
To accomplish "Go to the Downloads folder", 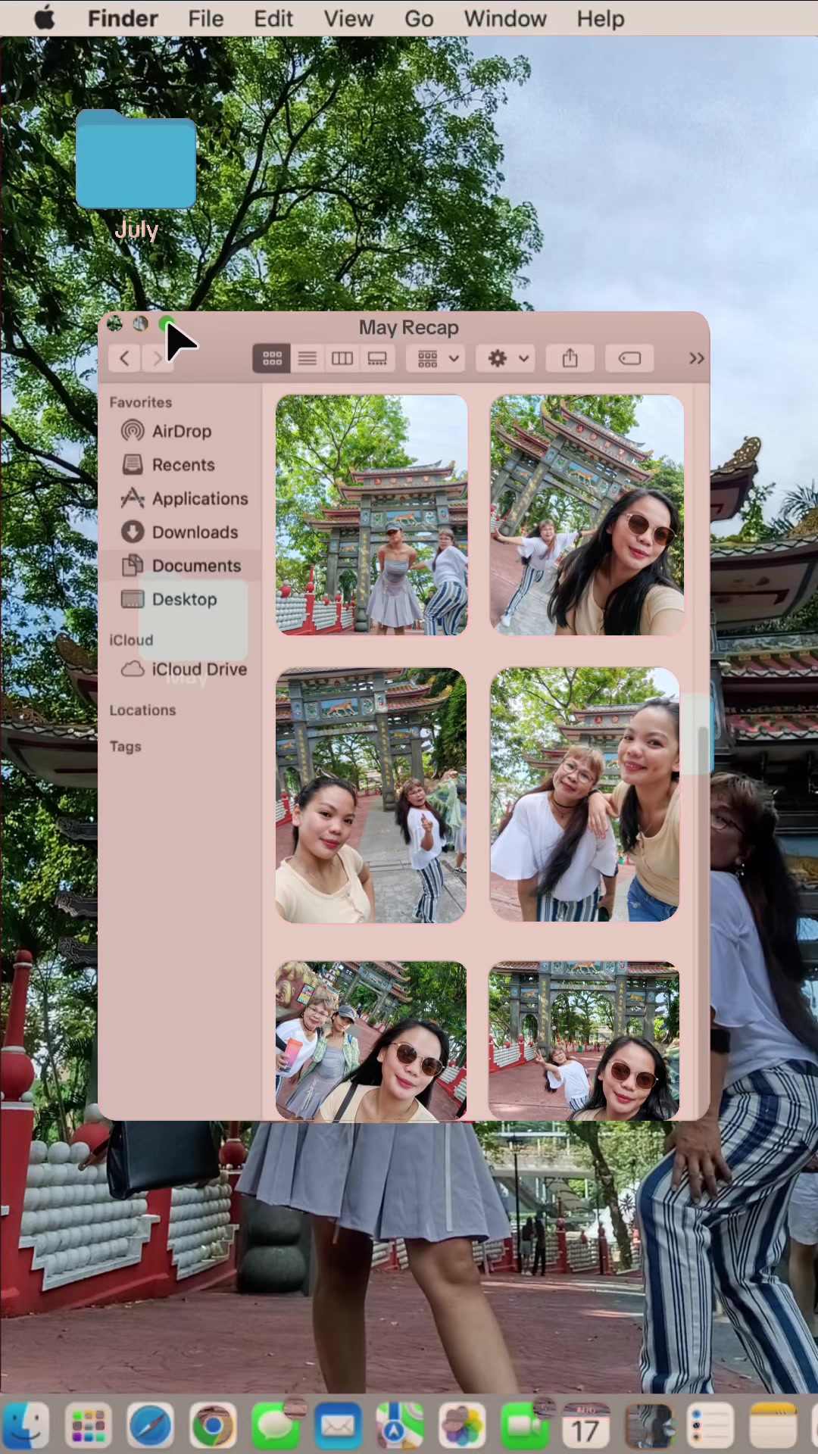I will point(180,532).
